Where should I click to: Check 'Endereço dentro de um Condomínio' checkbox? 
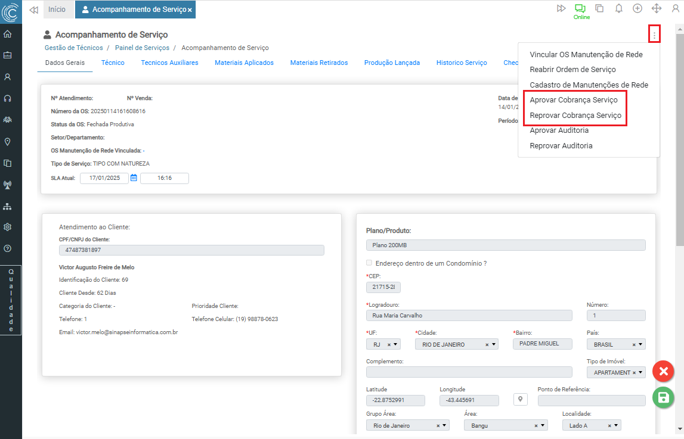coord(369,263)
